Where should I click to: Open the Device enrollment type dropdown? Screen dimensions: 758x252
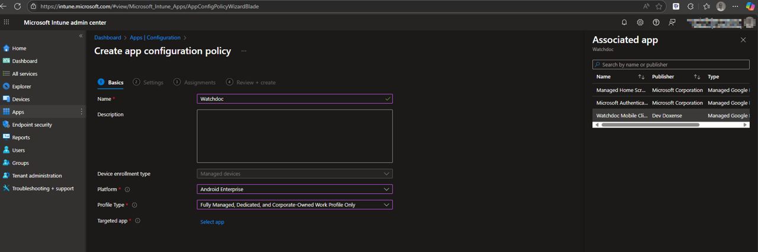294,174
